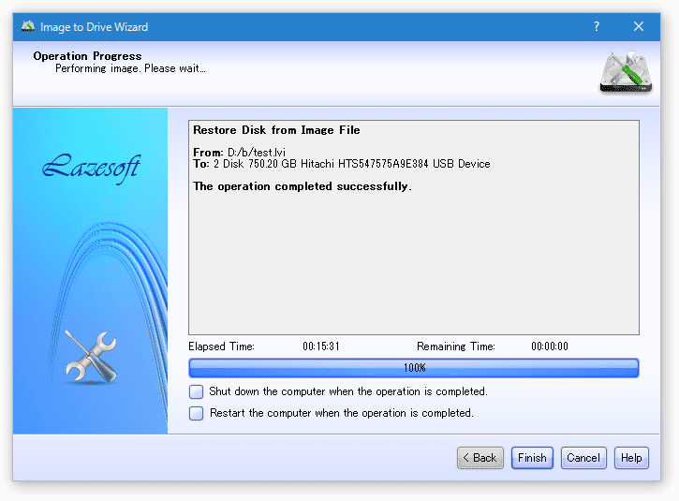Click the source path 'D:/b/test.lvi'
This screenshot has height=501, width=679.
(257, 153)
